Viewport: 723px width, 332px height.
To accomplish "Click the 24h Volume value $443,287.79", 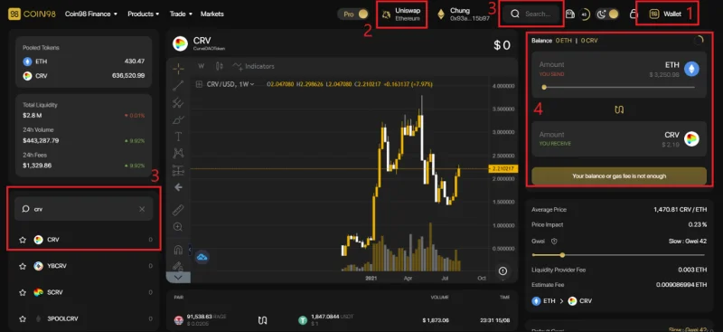I will pyautogui.click(x=41, y=140).
